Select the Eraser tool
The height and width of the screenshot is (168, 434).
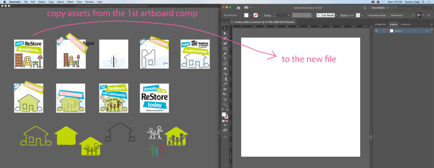point(225,69)
